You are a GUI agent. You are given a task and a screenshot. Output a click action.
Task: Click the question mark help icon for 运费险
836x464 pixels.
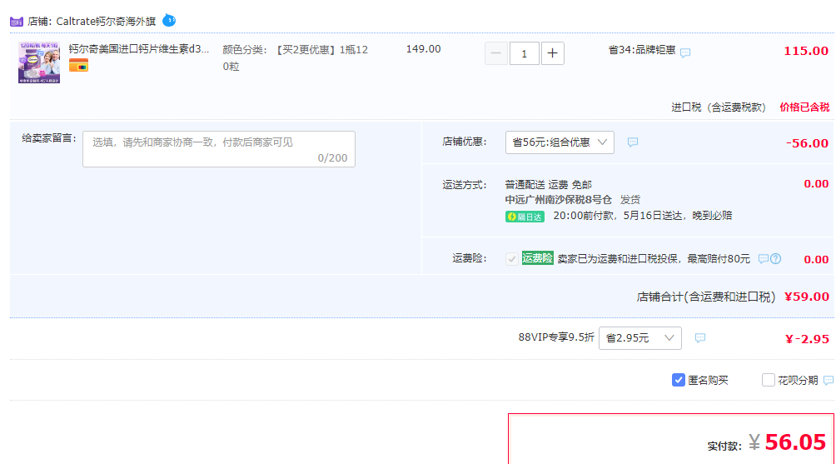point(776,259)
